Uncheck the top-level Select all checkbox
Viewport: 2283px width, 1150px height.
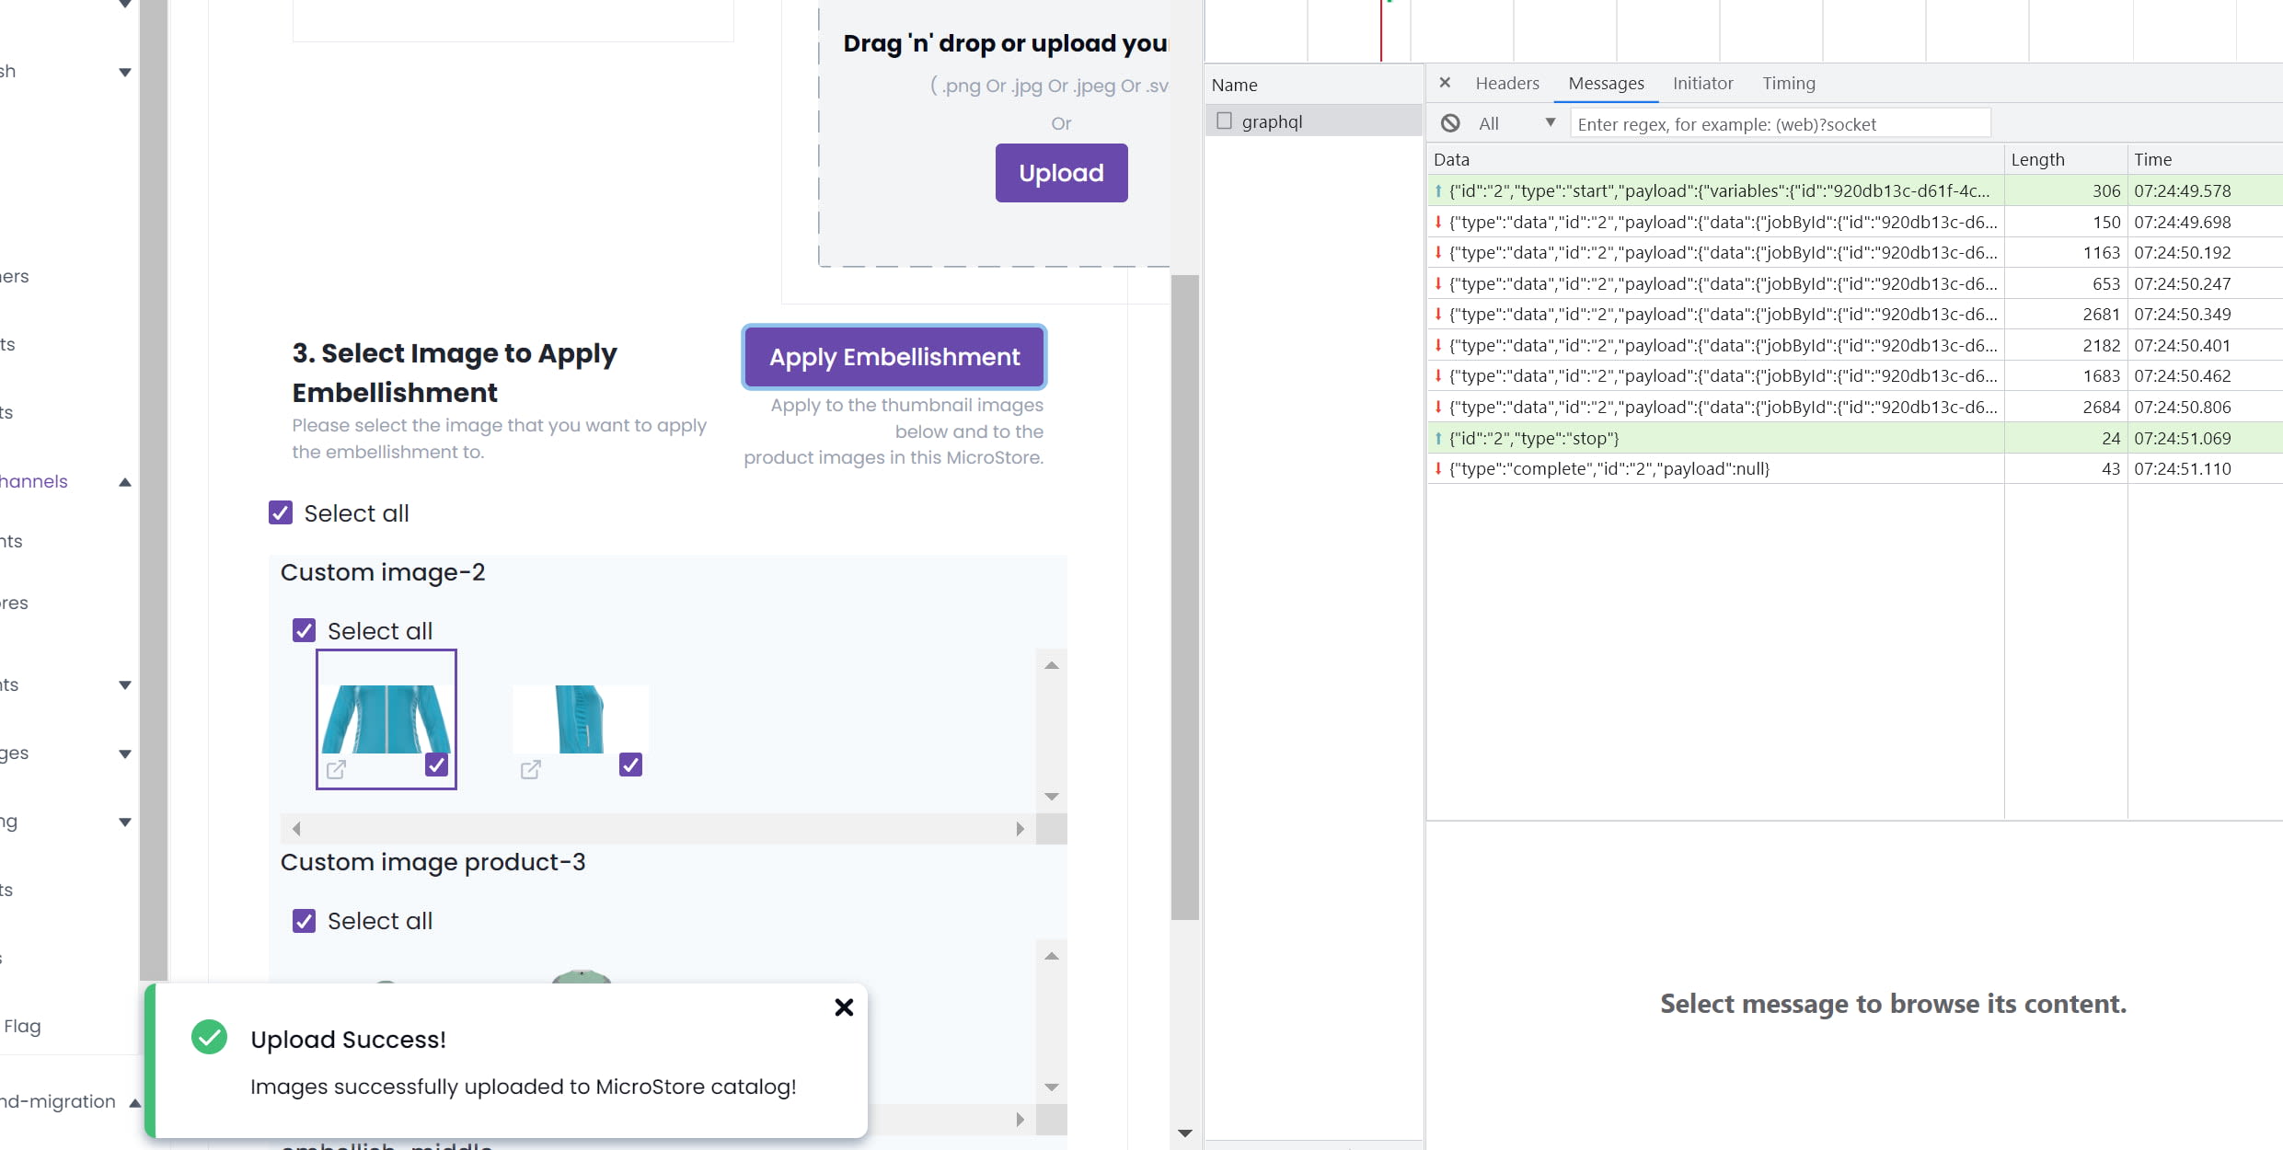(x=281, y=512)
